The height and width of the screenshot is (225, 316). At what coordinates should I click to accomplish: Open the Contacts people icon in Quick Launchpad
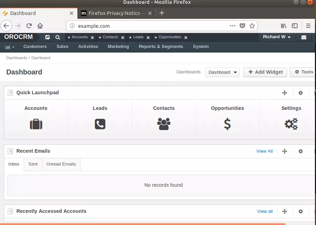coord(164,124)
